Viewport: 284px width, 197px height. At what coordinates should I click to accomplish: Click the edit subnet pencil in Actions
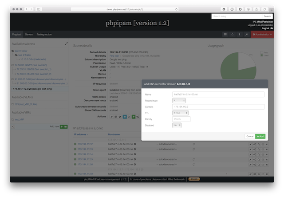click(x=112, y=117)
